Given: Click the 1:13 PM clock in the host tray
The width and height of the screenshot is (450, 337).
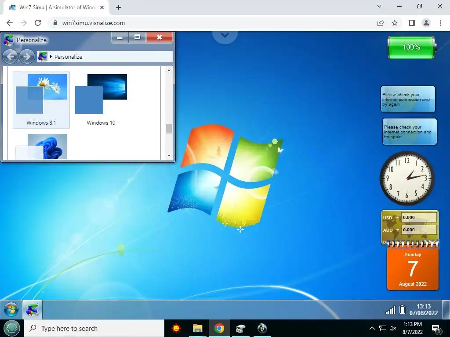Looking at the screenshot, I should click(413, 328).
